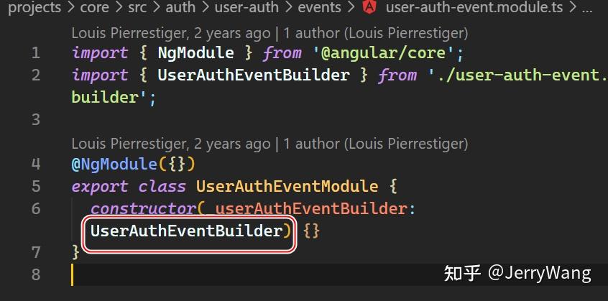The image size is (608, 301).
Task: Click the '@angular/core' import string
Action: click(x=383, y=53)
